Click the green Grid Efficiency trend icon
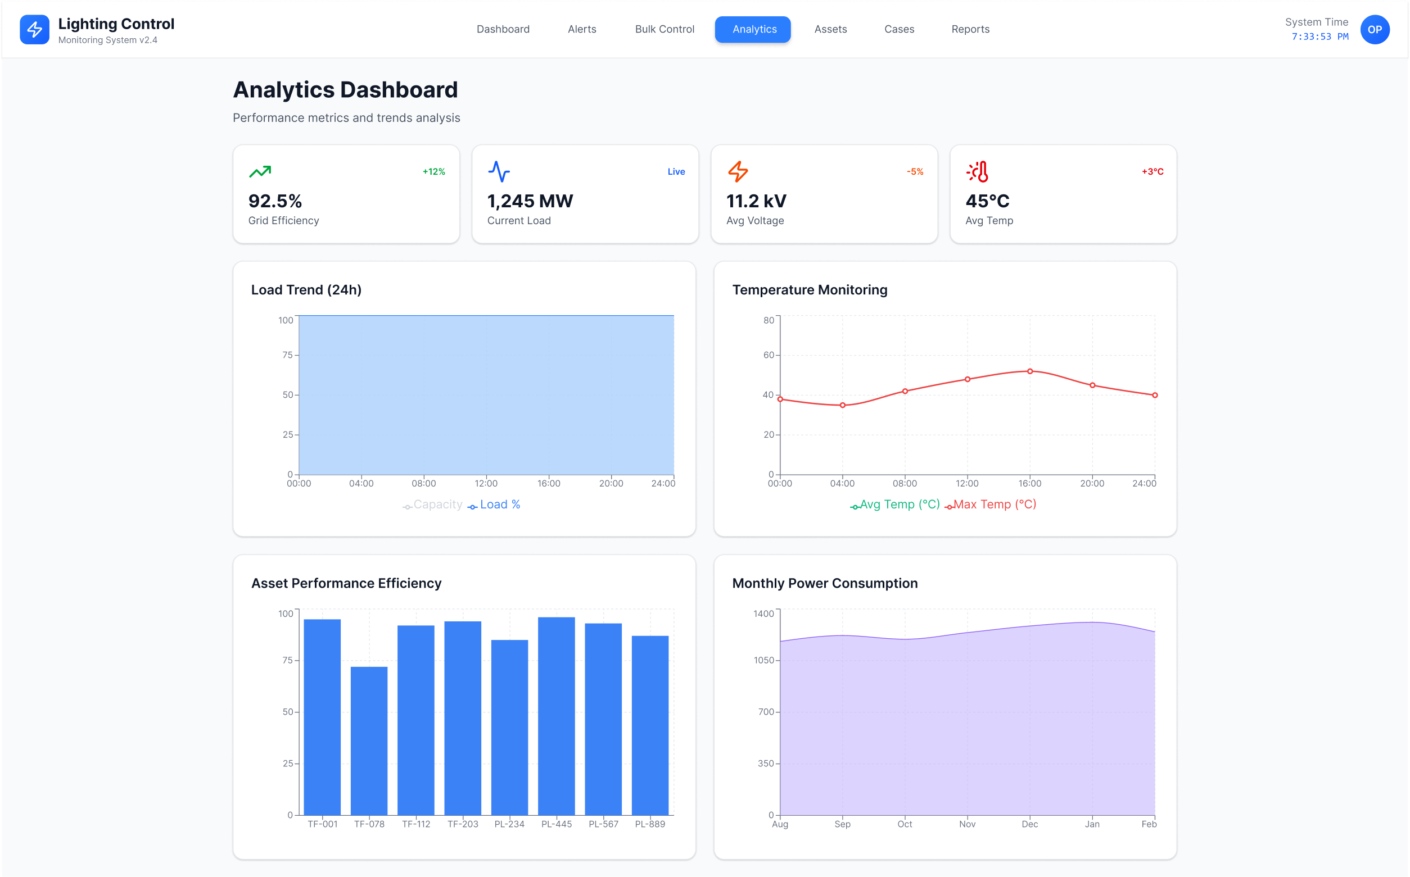 [260, 171]
